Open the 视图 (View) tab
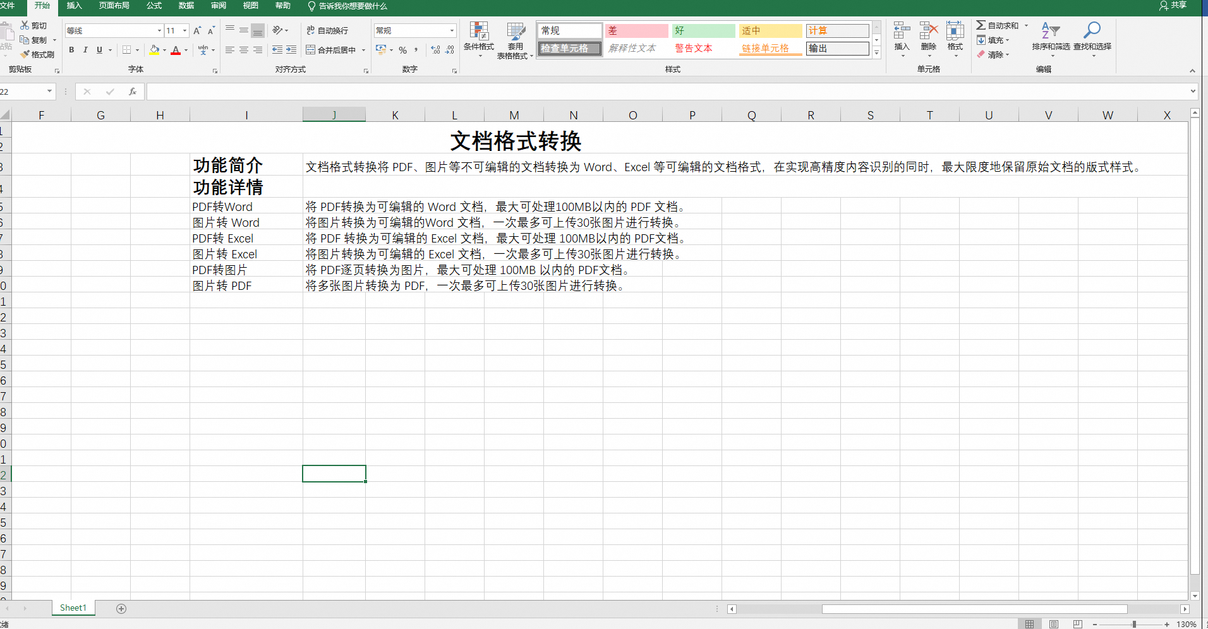This screenshot has width=1208, height=629. pos(251,6)
